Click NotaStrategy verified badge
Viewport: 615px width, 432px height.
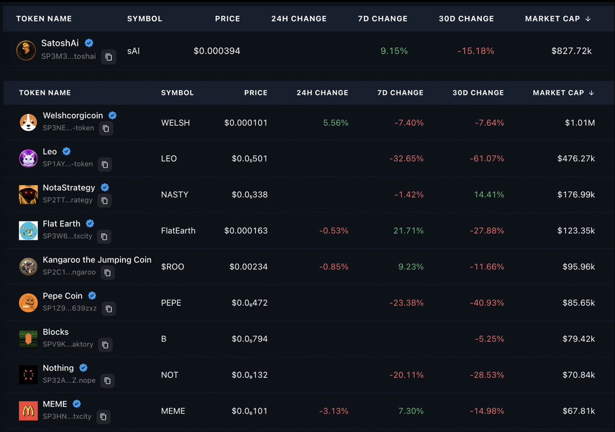pyautogui.click(x=105, y=188)
